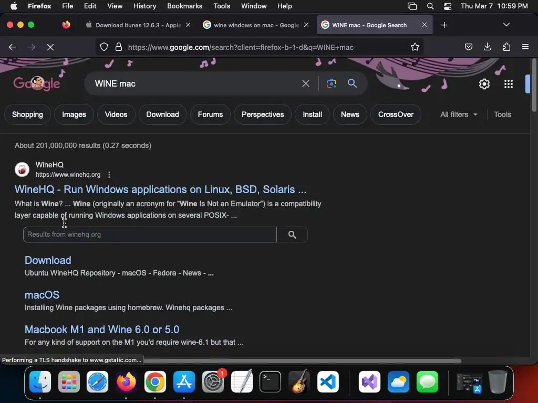Launch Google Chrome from the dock

coord(155,381)
